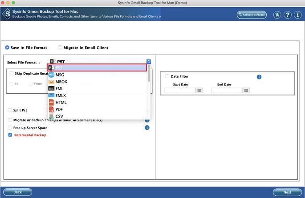This screenshot has height=198, width=305.
Task: Uncheck the Incremental Backup option
Action: [10, 135]
